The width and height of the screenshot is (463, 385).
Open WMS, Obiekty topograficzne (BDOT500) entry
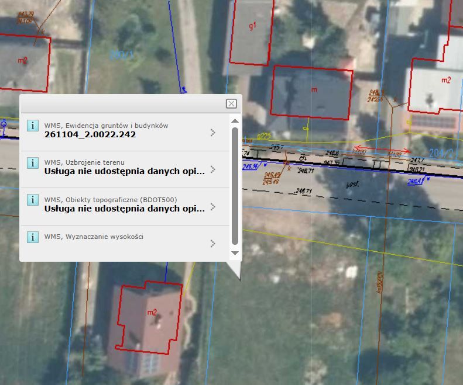tap(125, 207)
